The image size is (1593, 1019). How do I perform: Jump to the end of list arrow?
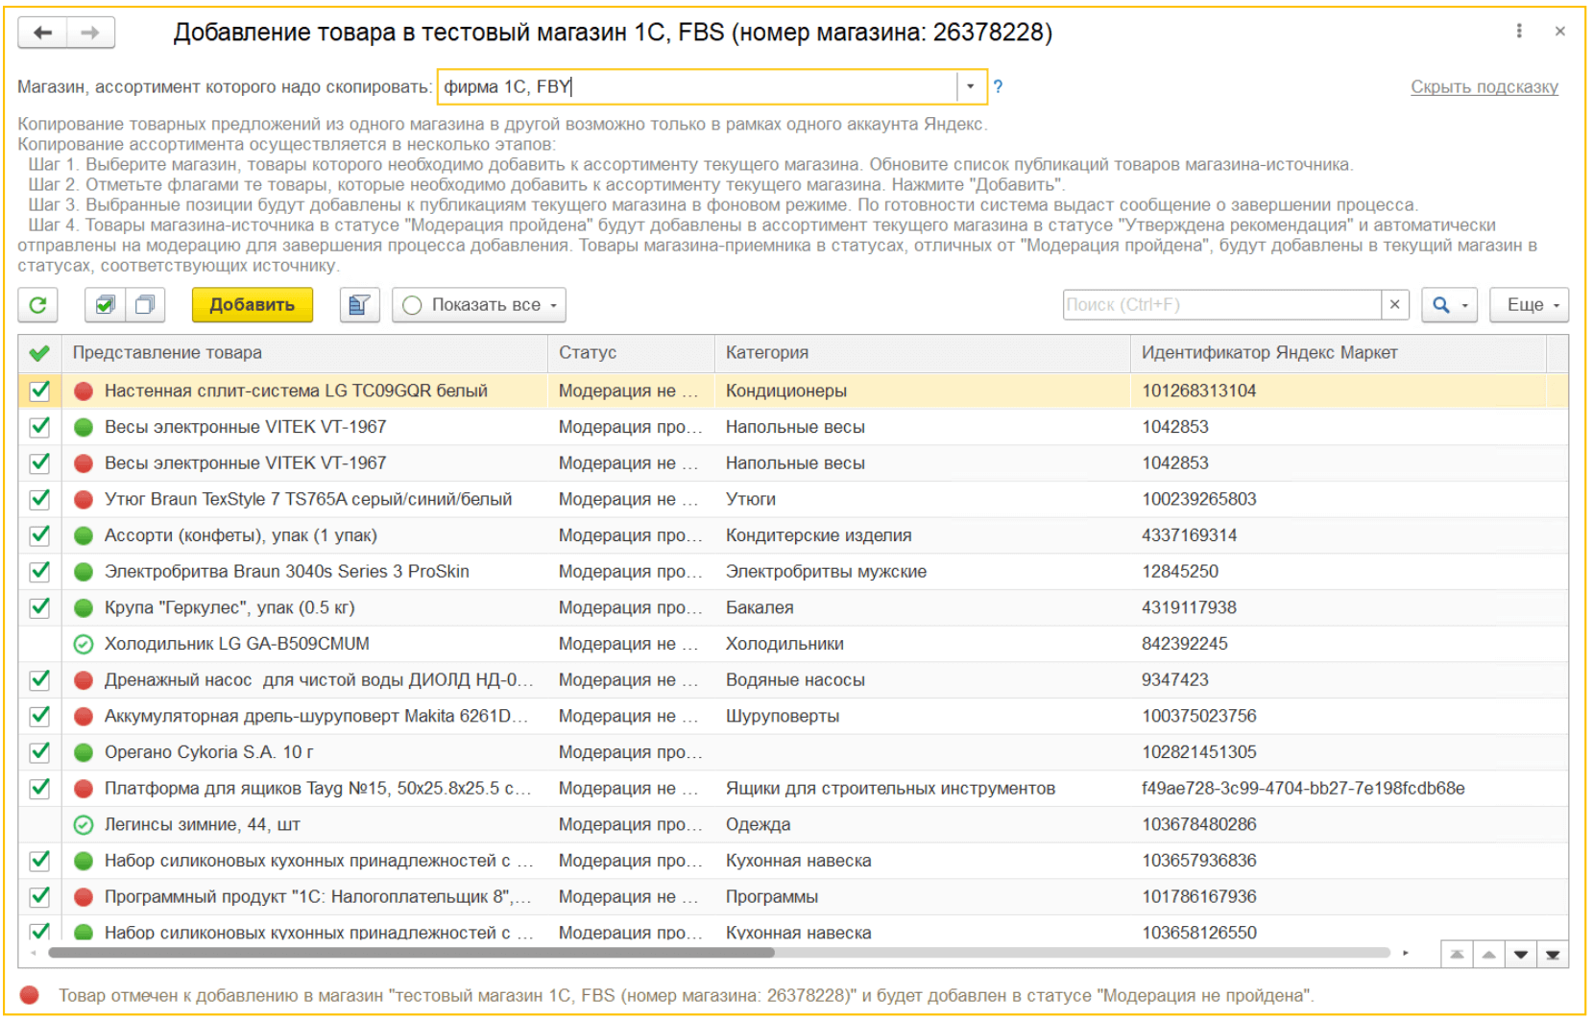point(1552,955)
